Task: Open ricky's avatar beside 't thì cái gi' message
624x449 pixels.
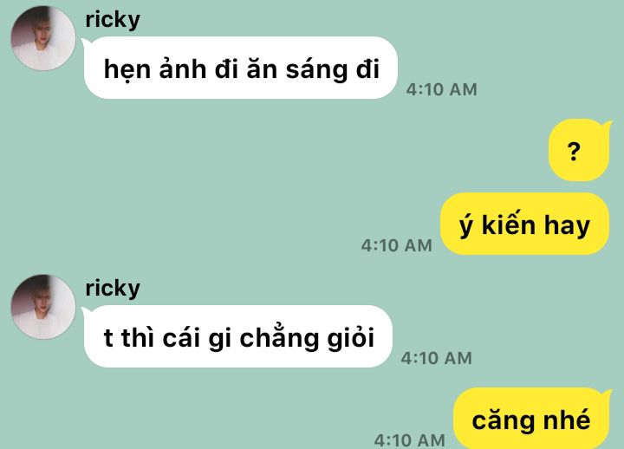Action: [x=43, y=307]
